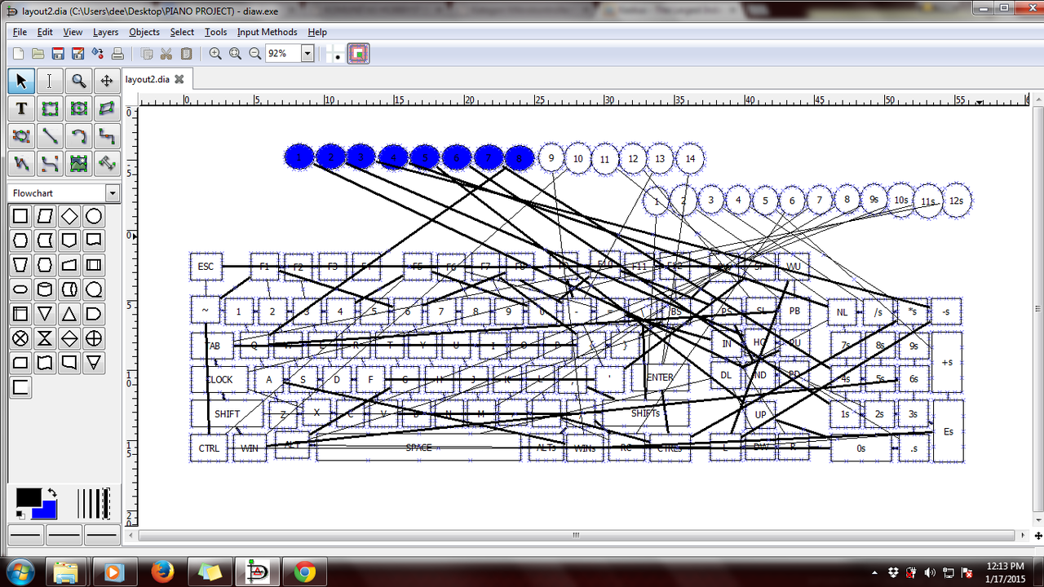The width and height of the screenshot is (1044, 587).
Task: Toggle object snapping button in the toolbar
Action: click(358, 54)
